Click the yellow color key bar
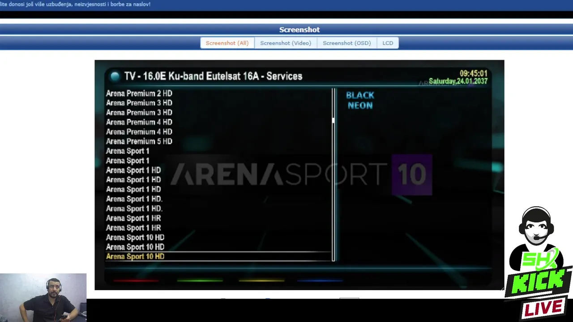This screenshot has width=573, height=322. click(261, 280)
